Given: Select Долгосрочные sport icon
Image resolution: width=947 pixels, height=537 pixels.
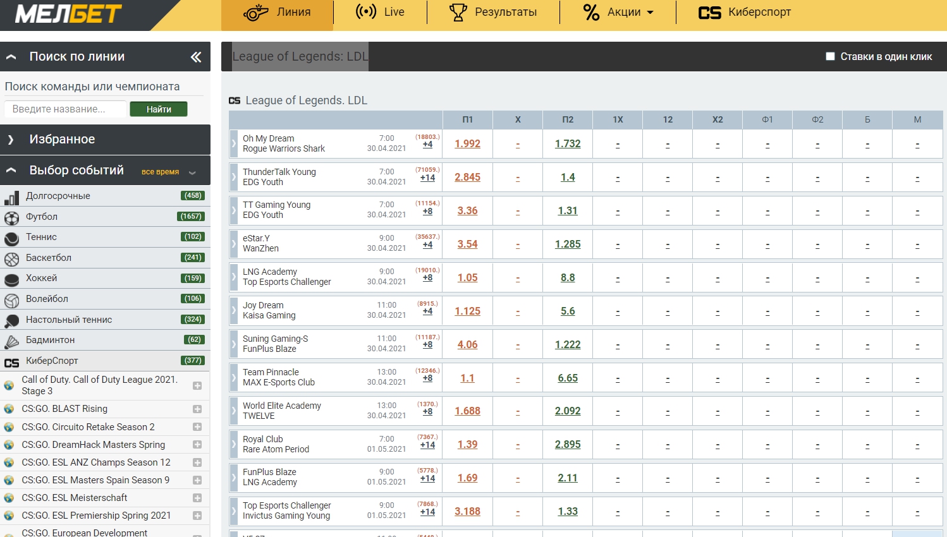Looking at the screenshot, I should tap(11, 198).
